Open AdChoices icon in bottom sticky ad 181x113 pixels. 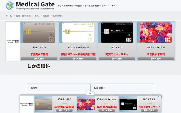[158, 97]
